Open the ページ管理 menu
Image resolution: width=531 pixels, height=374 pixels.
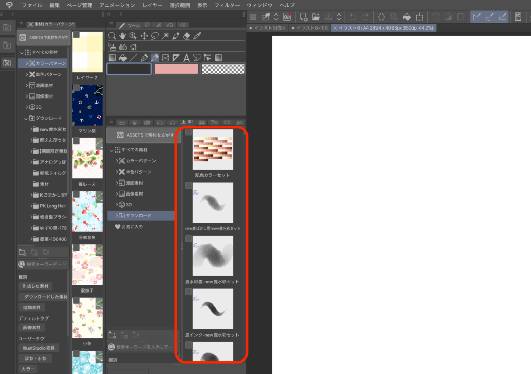(79, 5)
